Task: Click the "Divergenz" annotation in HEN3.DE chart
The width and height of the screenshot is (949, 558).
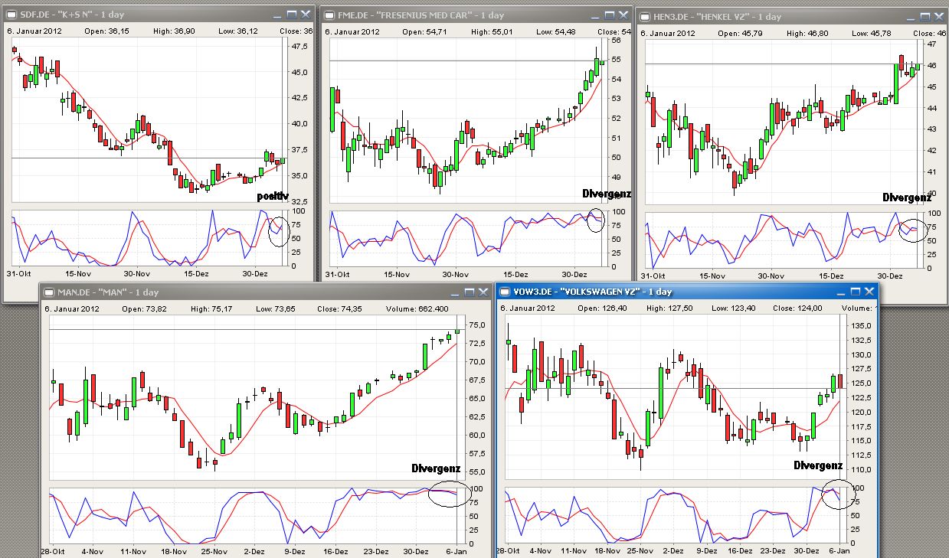Action: [x=907, y=197]
